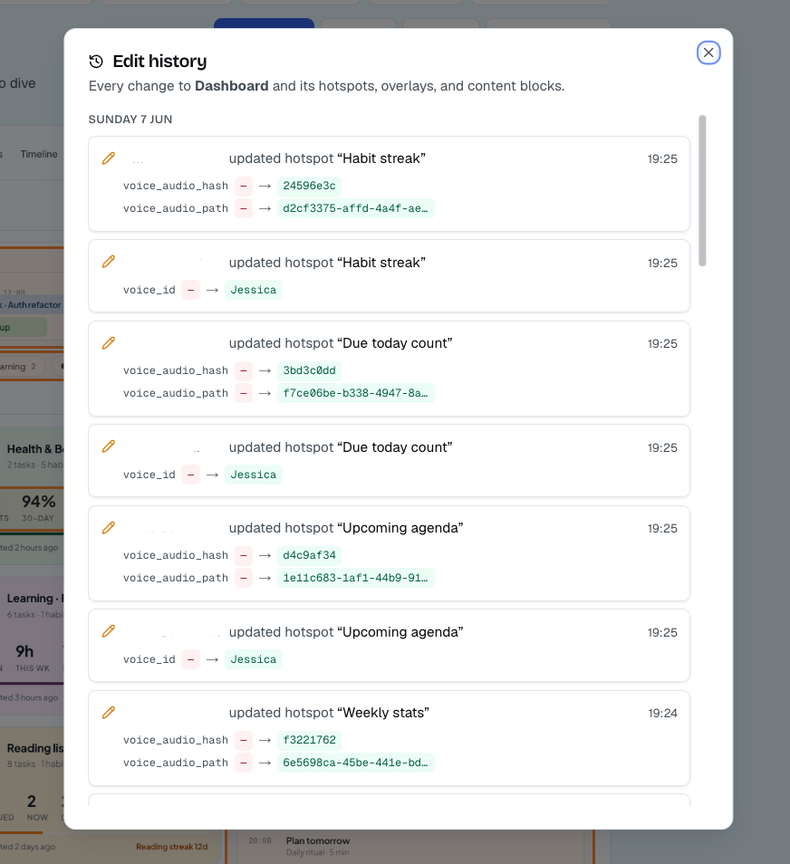This screenshot has height=864, width=790.
Task: Click Weekly stats voice_audio_path field label
Action: click(176, 762)
